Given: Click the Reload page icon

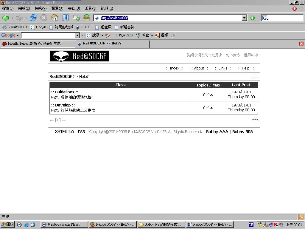Looking at the screenshot, I should [33, 18].
